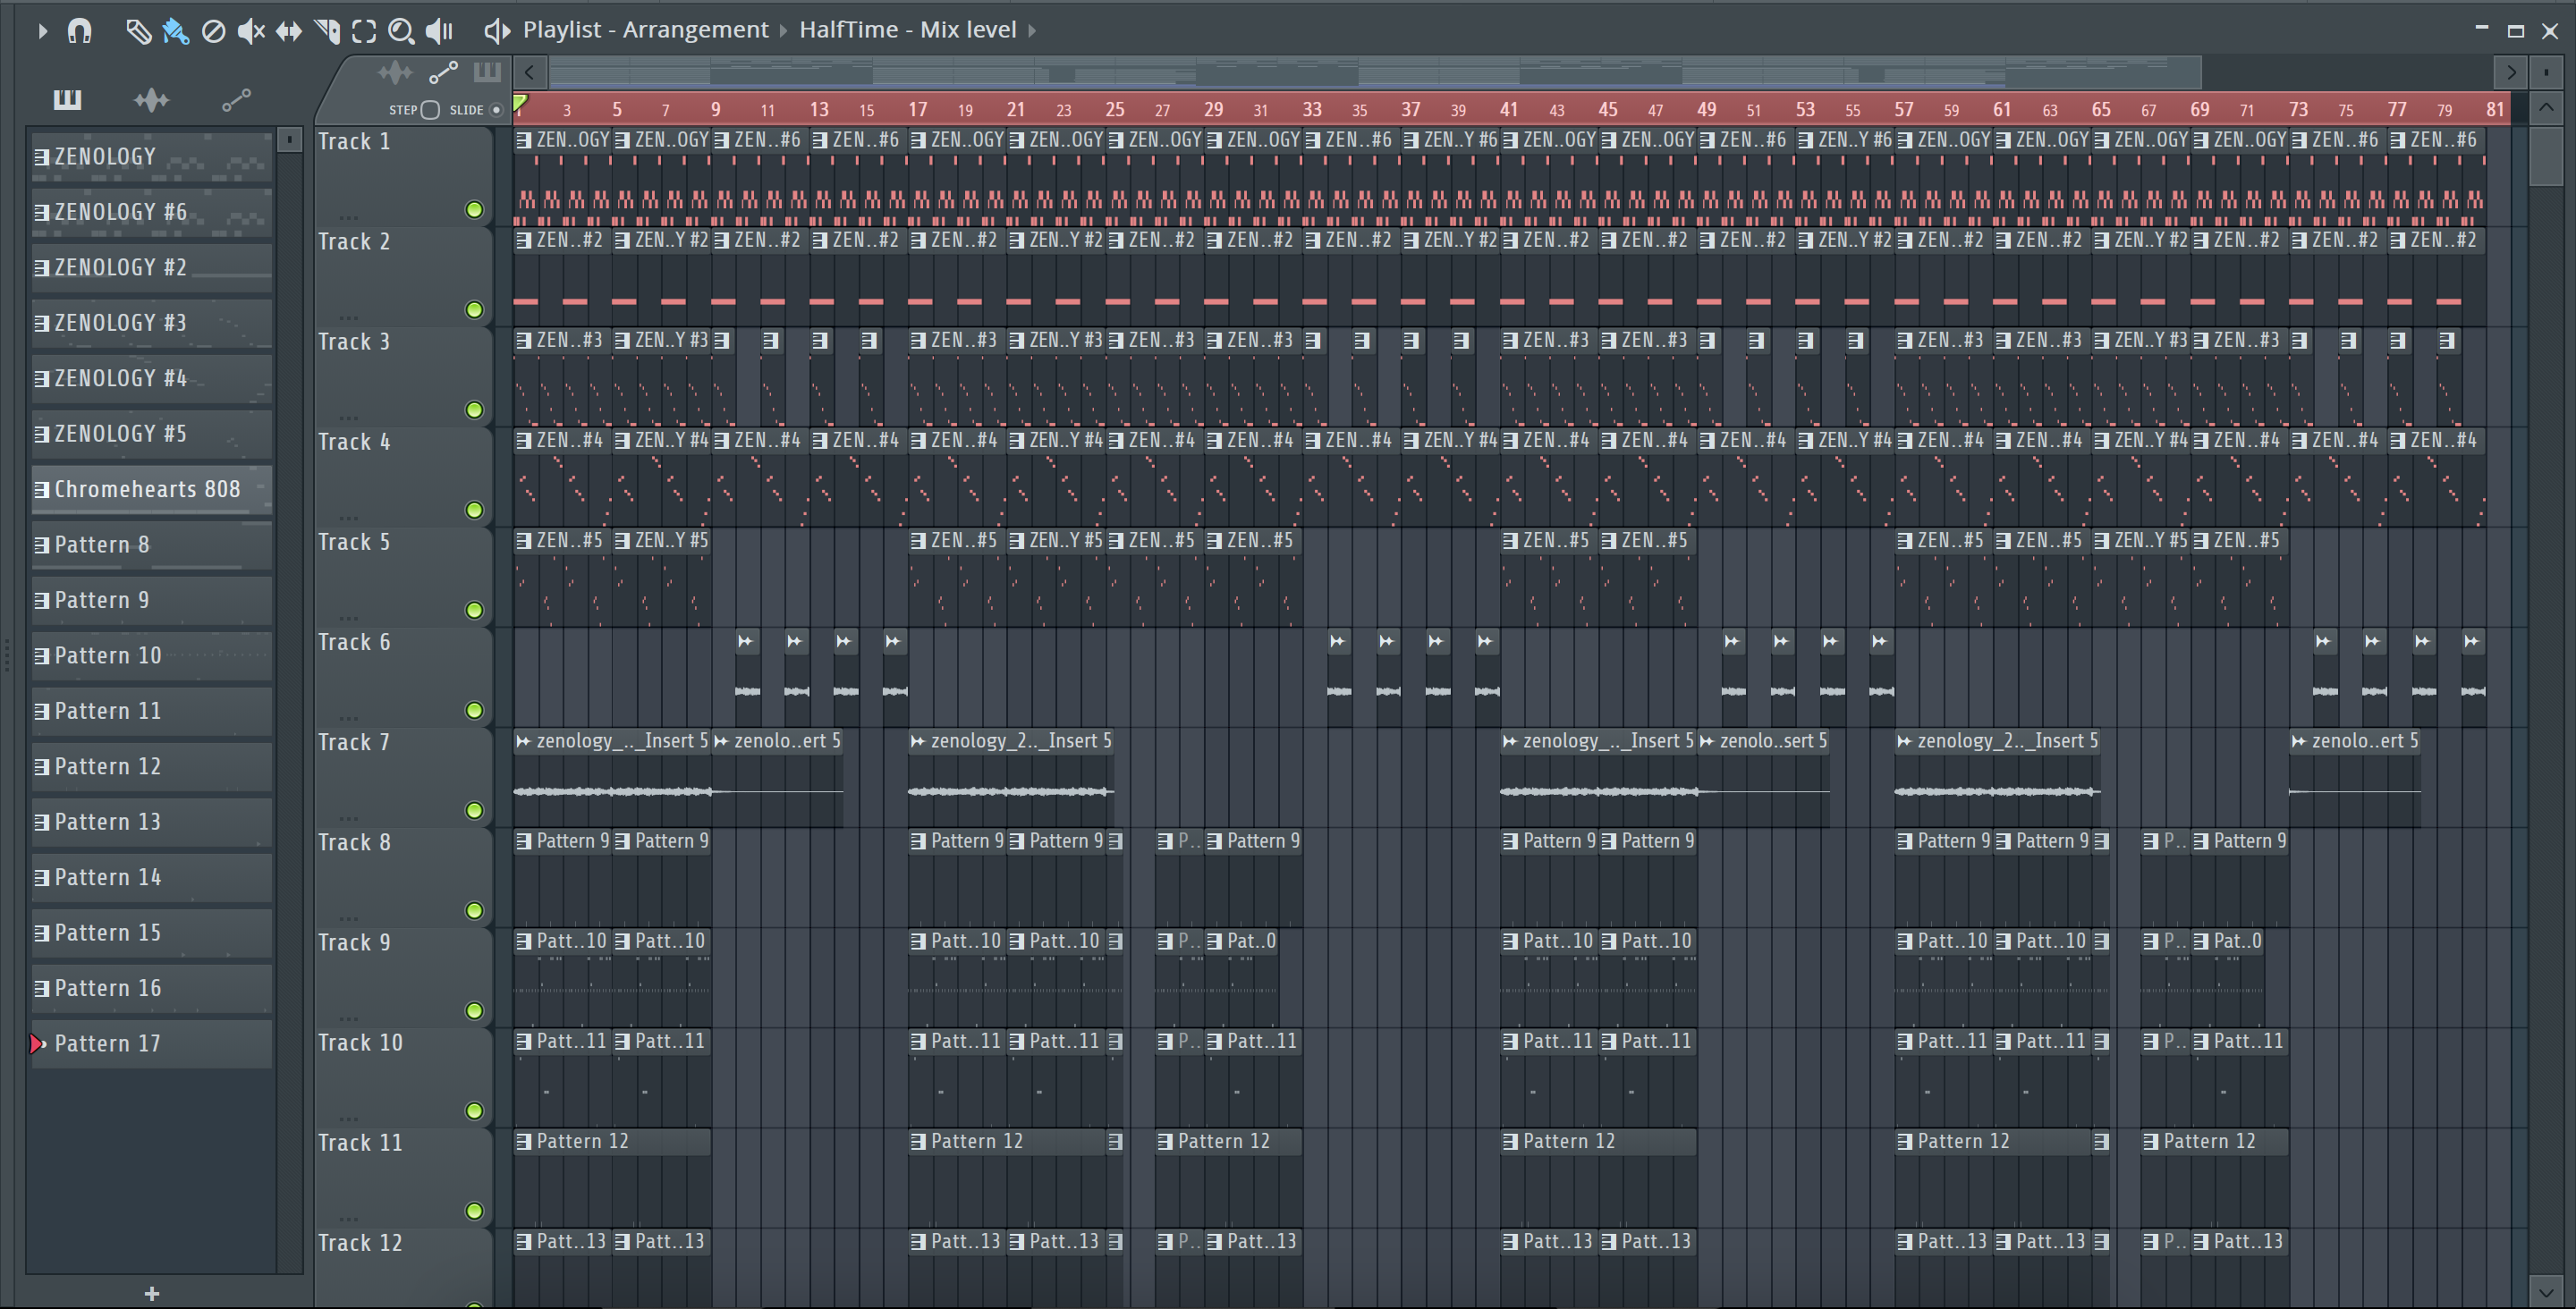
Task: Mute Track 10 with its green LED
Action: (x=474, y=1111)
